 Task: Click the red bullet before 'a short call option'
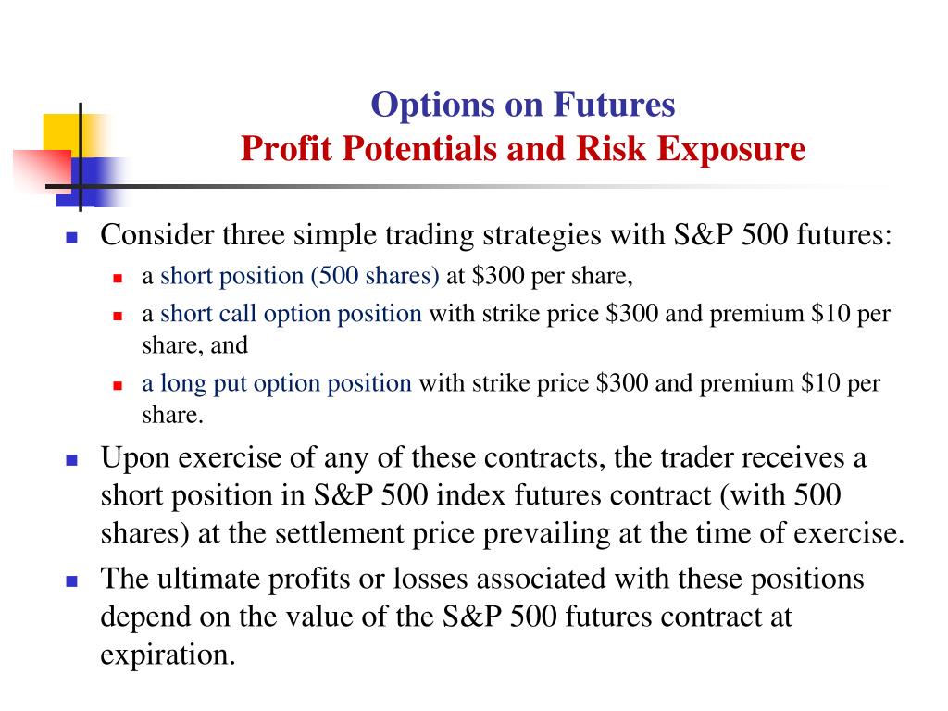coord(118,316)
